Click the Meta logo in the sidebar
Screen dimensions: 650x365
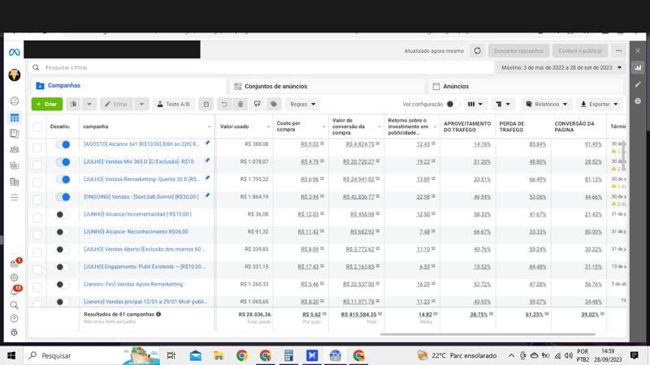[x=14, y=53]
